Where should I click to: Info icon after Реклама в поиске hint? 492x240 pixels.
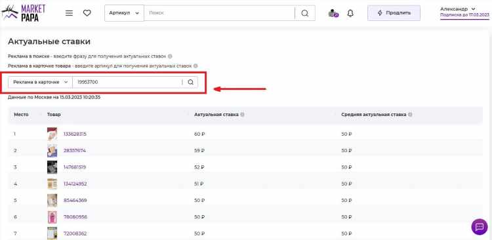coord(170,56)
